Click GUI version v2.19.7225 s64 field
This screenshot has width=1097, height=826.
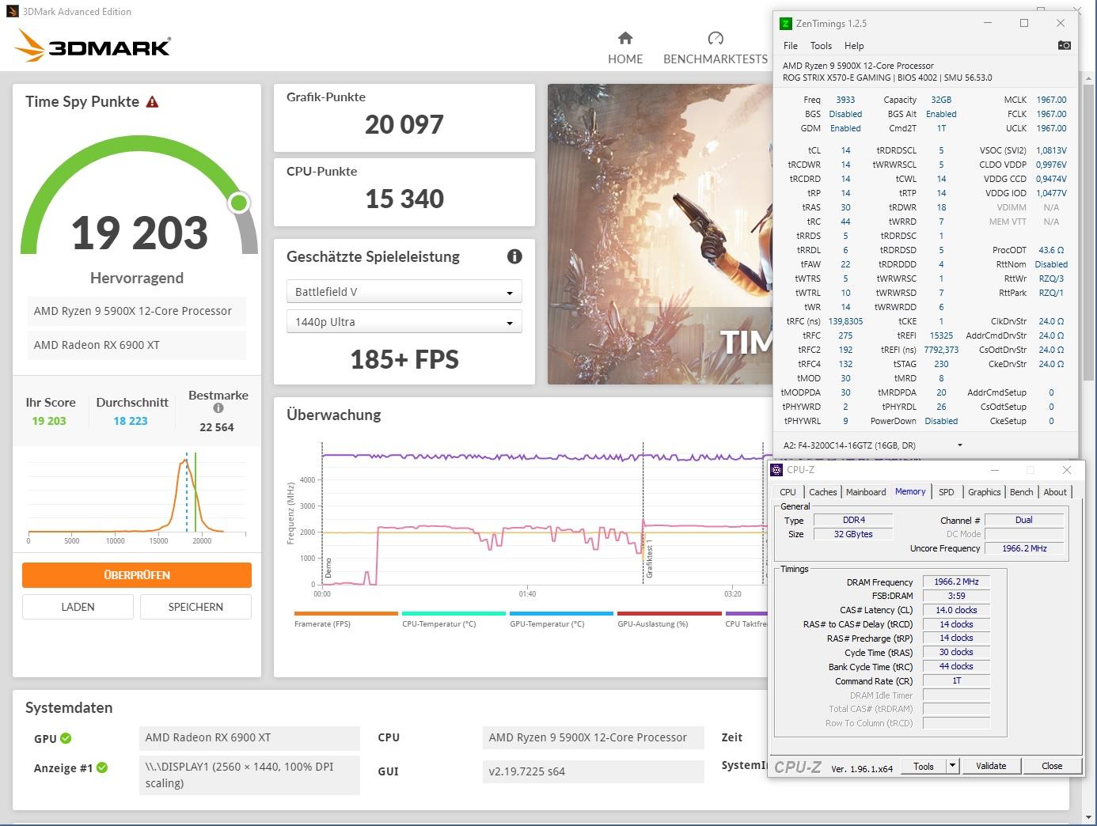[593, 771]
